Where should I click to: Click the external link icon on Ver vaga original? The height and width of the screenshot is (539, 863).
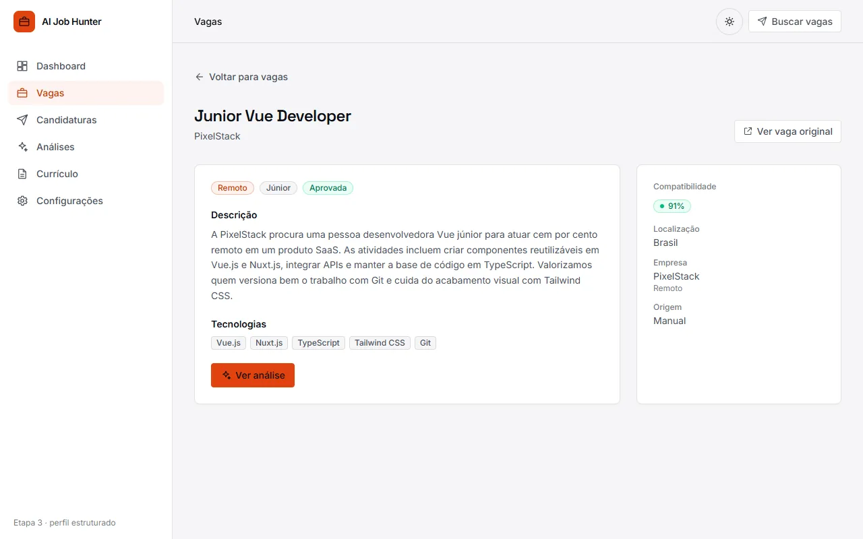(748, 131)
